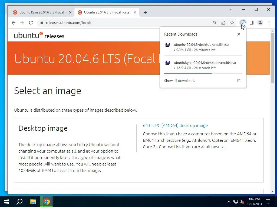Show hidden system tray icons
277x207 pixels.
(x=229, y=202)
